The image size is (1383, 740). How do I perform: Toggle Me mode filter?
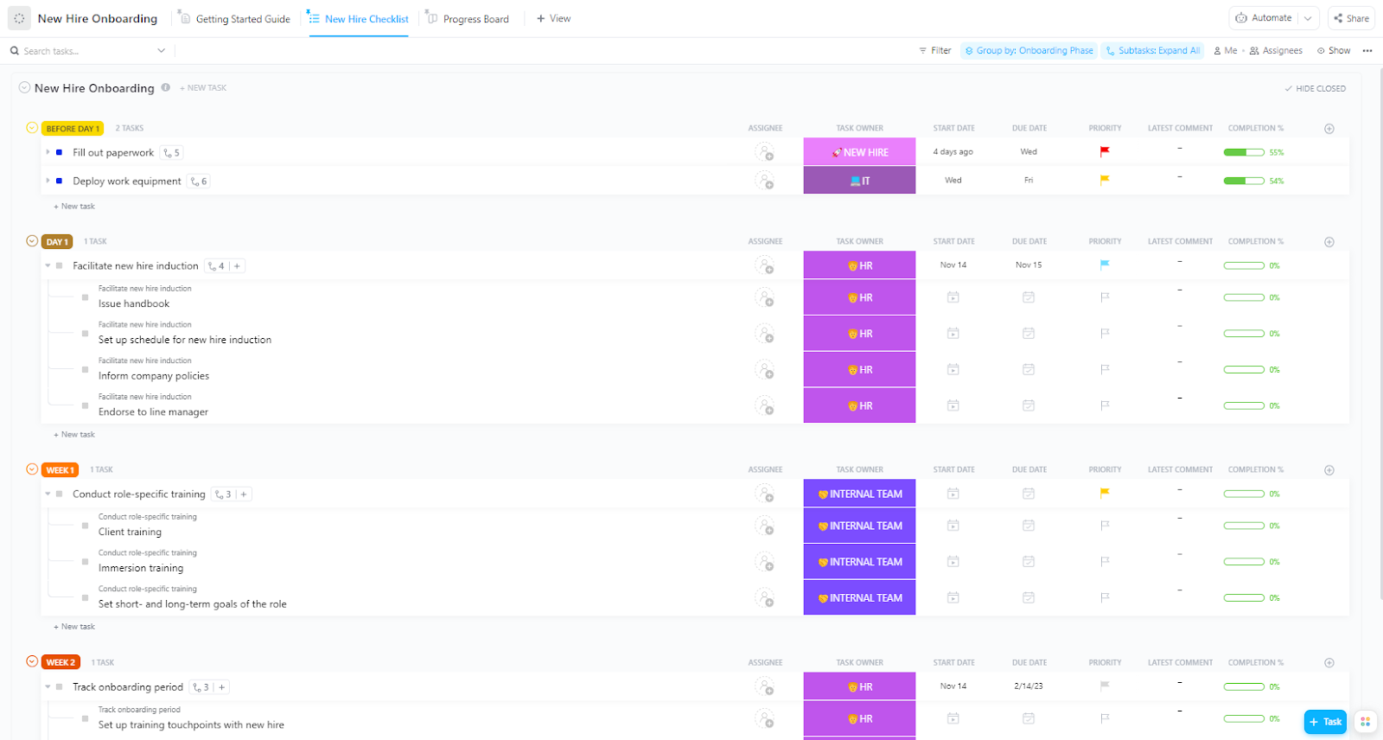1225,51
